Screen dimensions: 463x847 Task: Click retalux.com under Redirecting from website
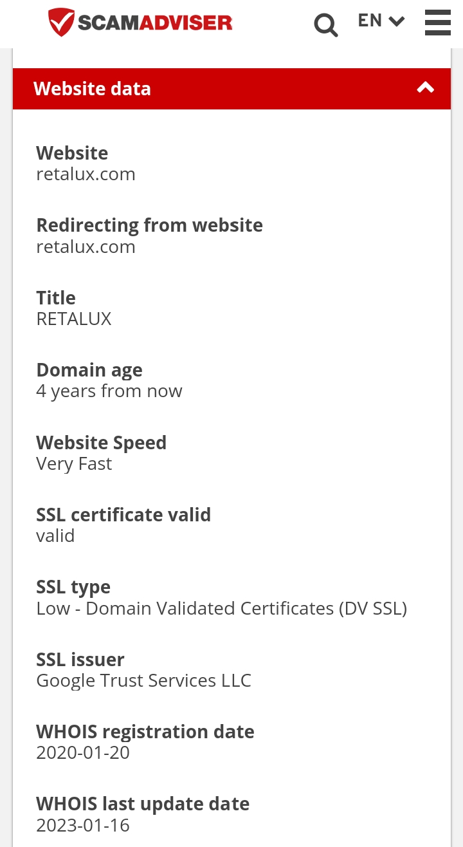(86, 247)
